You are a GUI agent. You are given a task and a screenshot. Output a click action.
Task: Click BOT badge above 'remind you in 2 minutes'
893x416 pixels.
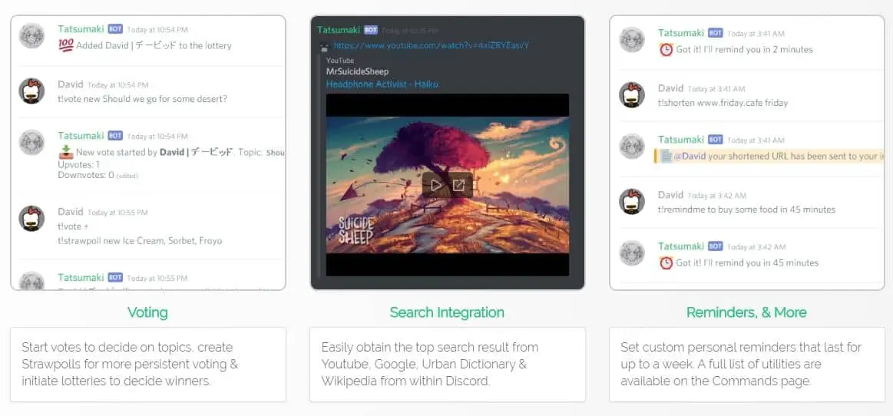716,33
